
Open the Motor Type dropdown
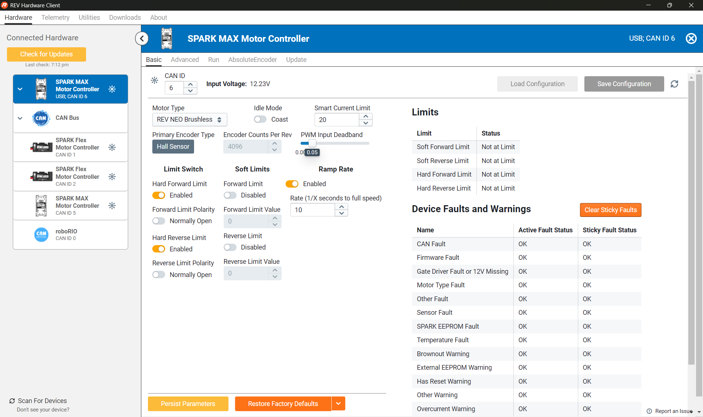[190, 119]
